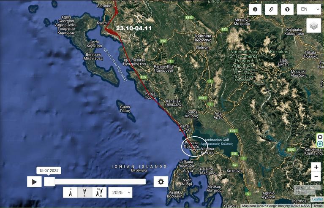Click the Louros map label

coord(191,114)
